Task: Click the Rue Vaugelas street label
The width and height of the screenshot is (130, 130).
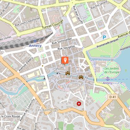Action: (x=66, y=47)
